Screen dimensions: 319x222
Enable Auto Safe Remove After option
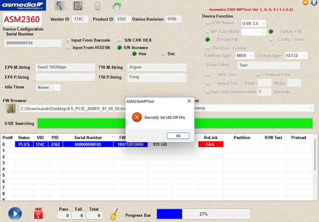pyautogui.click(x=208, y=92)
